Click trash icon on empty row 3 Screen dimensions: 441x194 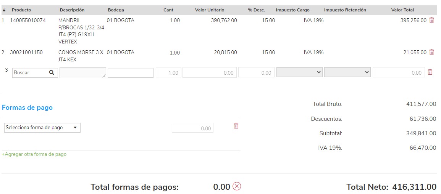[430, 72]
